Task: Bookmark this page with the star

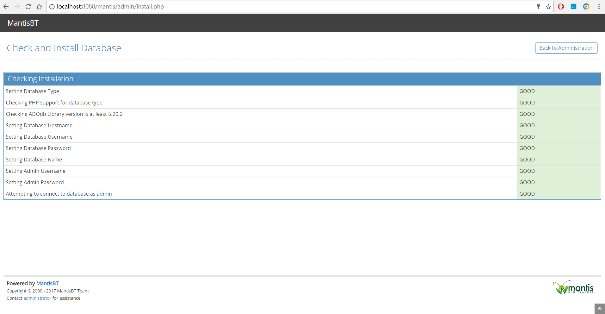Action: click(548, 7)
